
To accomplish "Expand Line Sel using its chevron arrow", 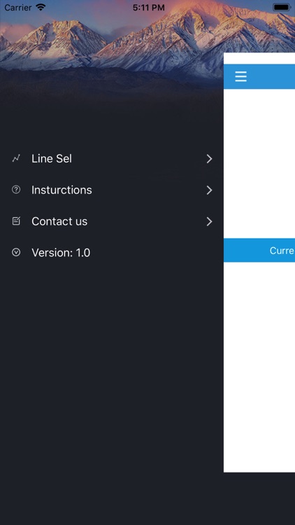I will [210, 159].
